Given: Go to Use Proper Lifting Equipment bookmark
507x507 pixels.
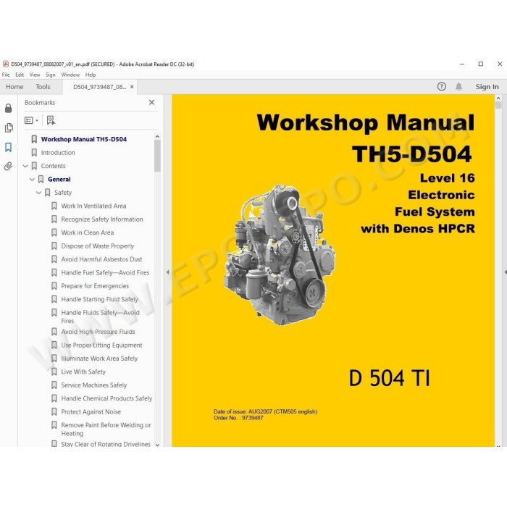Looking at the screenshot, I should click(101, 345).
